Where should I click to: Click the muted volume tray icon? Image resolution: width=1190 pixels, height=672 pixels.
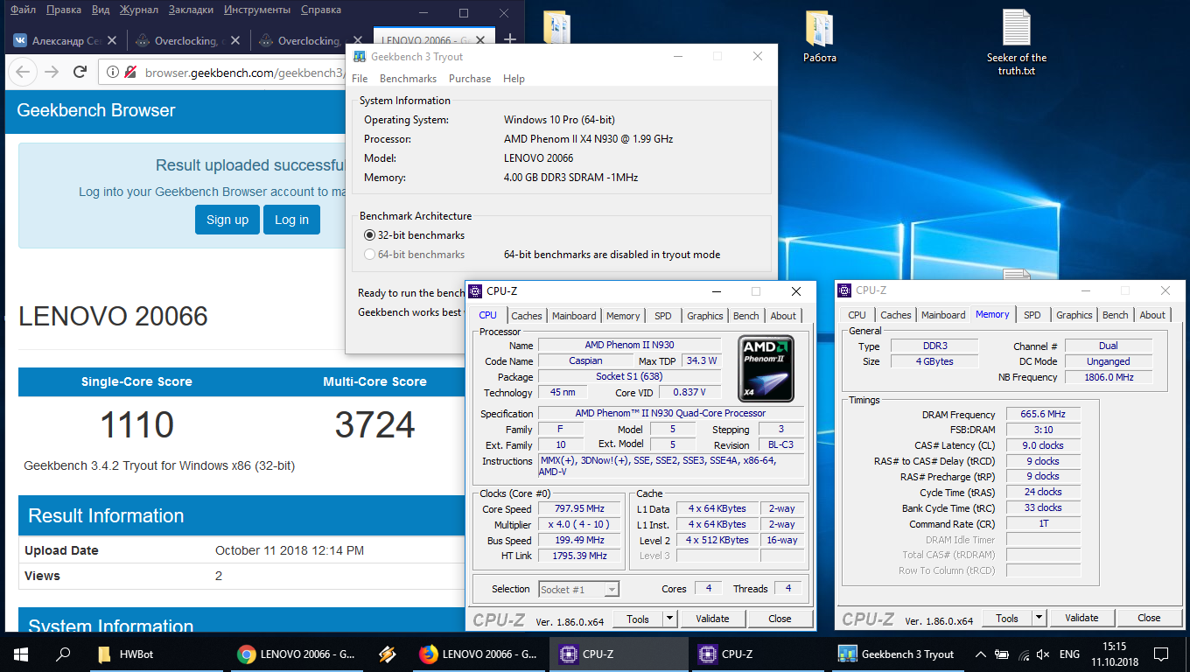click(1043, 654)
